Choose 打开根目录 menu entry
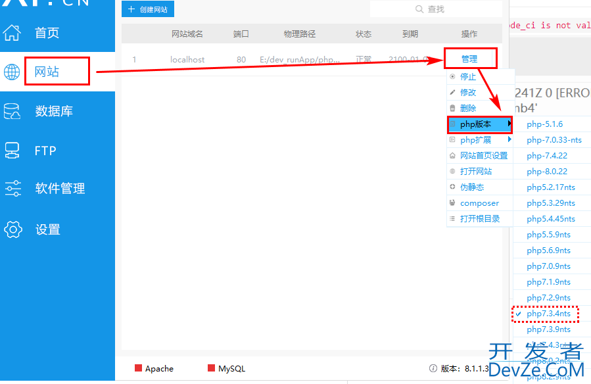The width and height of the screenshot is (591, 384). pyautogui.click(x=480, y=218)
